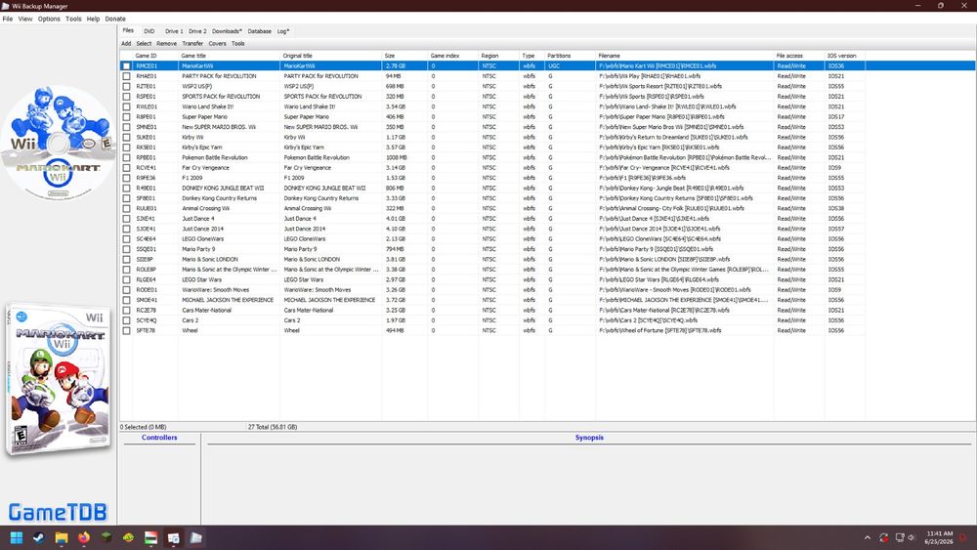
Task: Select the Just Dance 2014 game title
Action: 202,229
